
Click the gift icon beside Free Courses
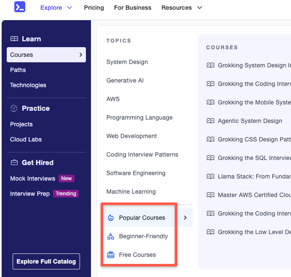coord(111,255)
